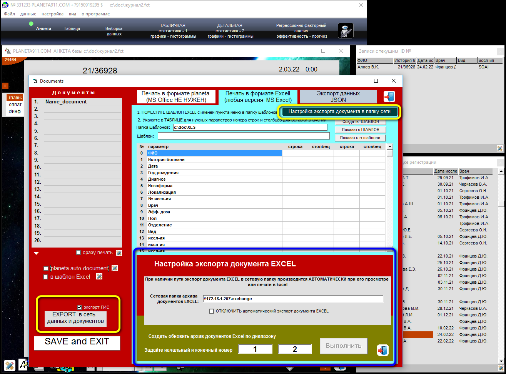Click the 'Показать ШАБЛОН' button
The image size is (506, 374).
361,130
